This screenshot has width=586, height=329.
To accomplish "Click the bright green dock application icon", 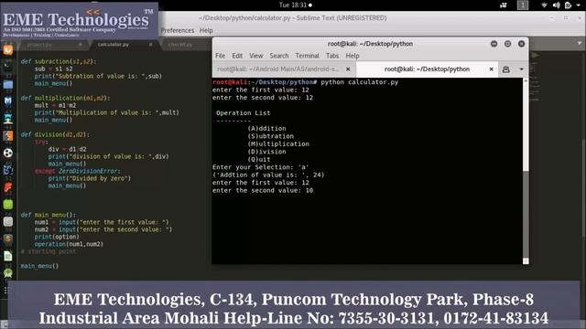I will click(x=8, y=204).
